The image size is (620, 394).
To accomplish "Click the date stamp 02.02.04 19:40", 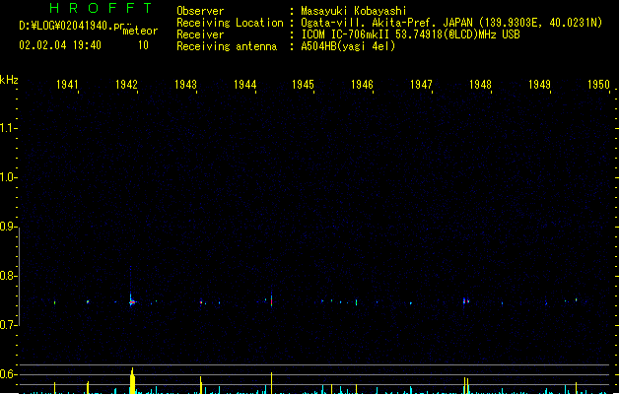I will pyautogui.click(x=60, y=45).
